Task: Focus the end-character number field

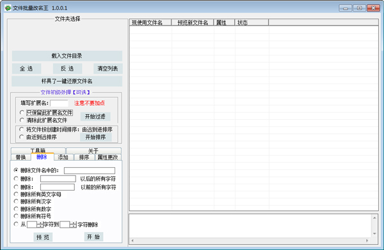Action: pos(65,224)
